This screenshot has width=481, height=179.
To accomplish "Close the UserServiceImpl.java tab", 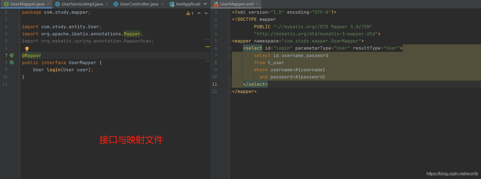I will pyautogui.click(x=107, y=4).
